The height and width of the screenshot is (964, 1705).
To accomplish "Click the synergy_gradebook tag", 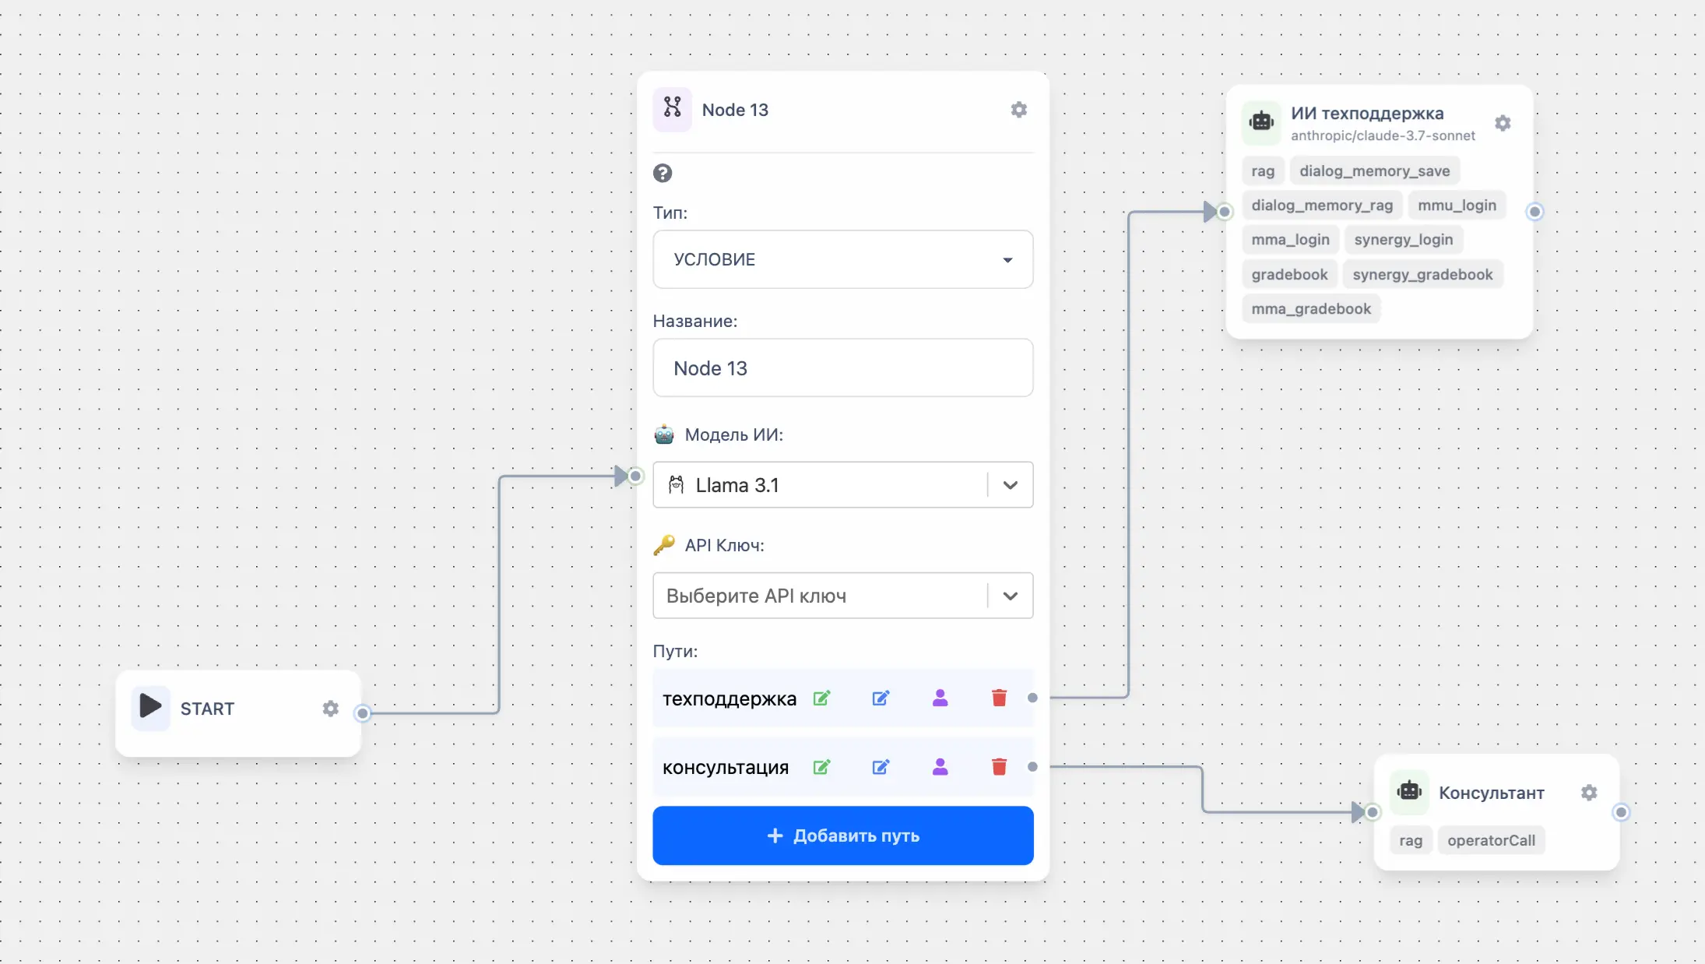I will point(1422,275).
